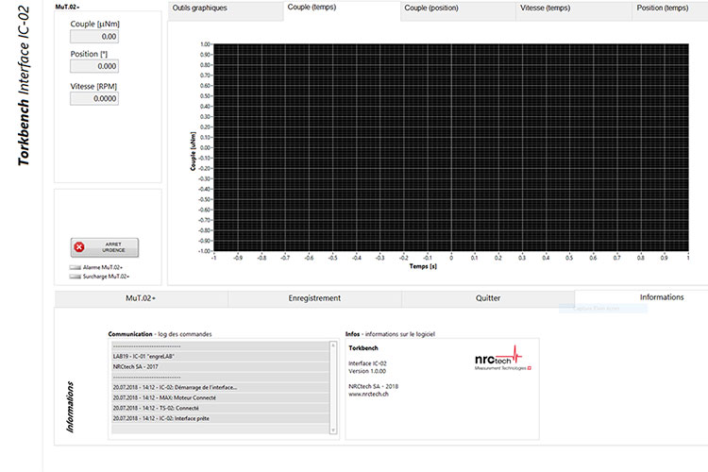Select the Informations tab

click(641, 297)
